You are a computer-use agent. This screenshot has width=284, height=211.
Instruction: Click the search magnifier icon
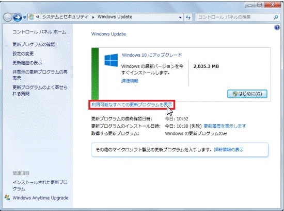tap(276, 17)
